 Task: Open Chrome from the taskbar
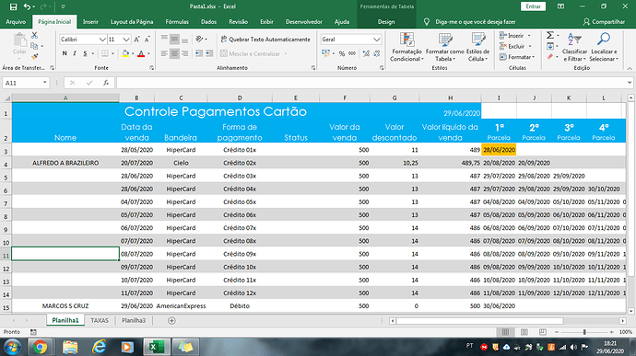click(40, 347)
